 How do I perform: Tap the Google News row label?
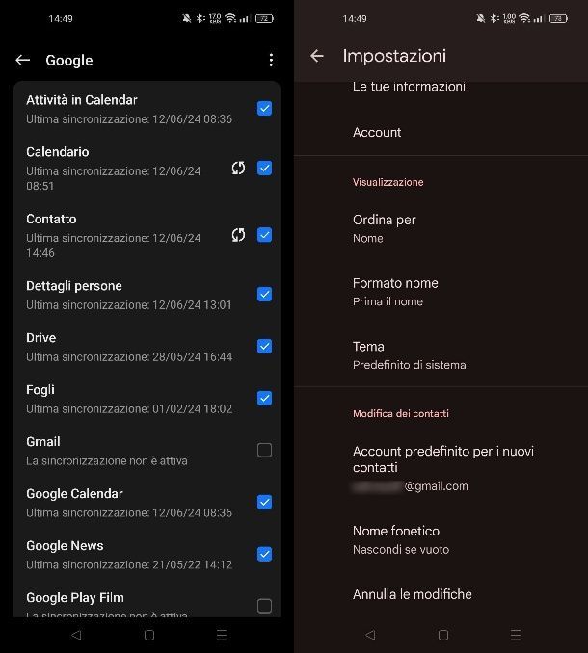(x=65, y=545)
